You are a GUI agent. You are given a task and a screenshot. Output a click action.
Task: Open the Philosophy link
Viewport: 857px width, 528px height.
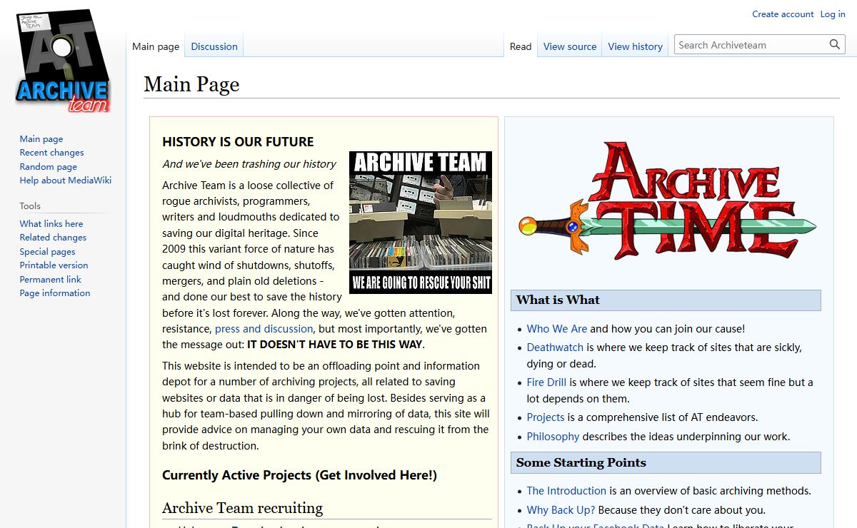pos(553,437)
